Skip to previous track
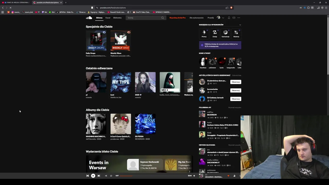This screenshot has width=329, height=185. (87, 176)
